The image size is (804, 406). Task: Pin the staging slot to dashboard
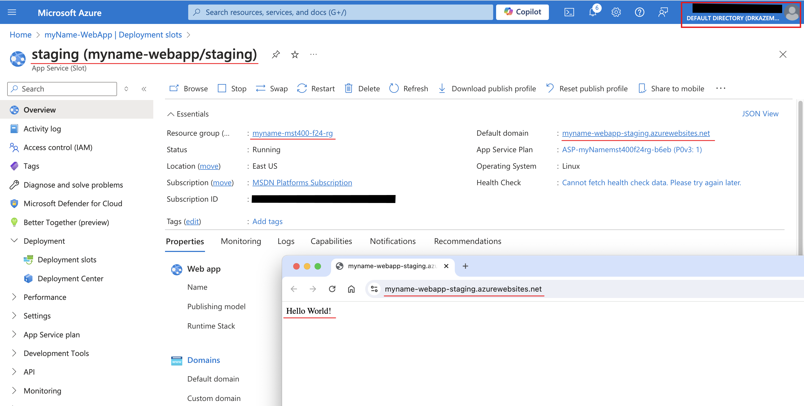point(276,55)
